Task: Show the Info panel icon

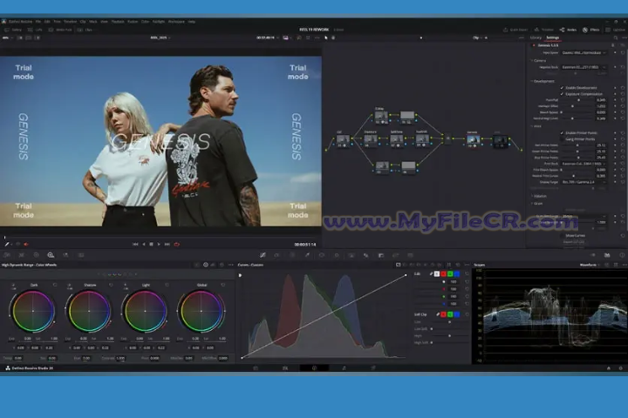Action: (x=622, y=255)
